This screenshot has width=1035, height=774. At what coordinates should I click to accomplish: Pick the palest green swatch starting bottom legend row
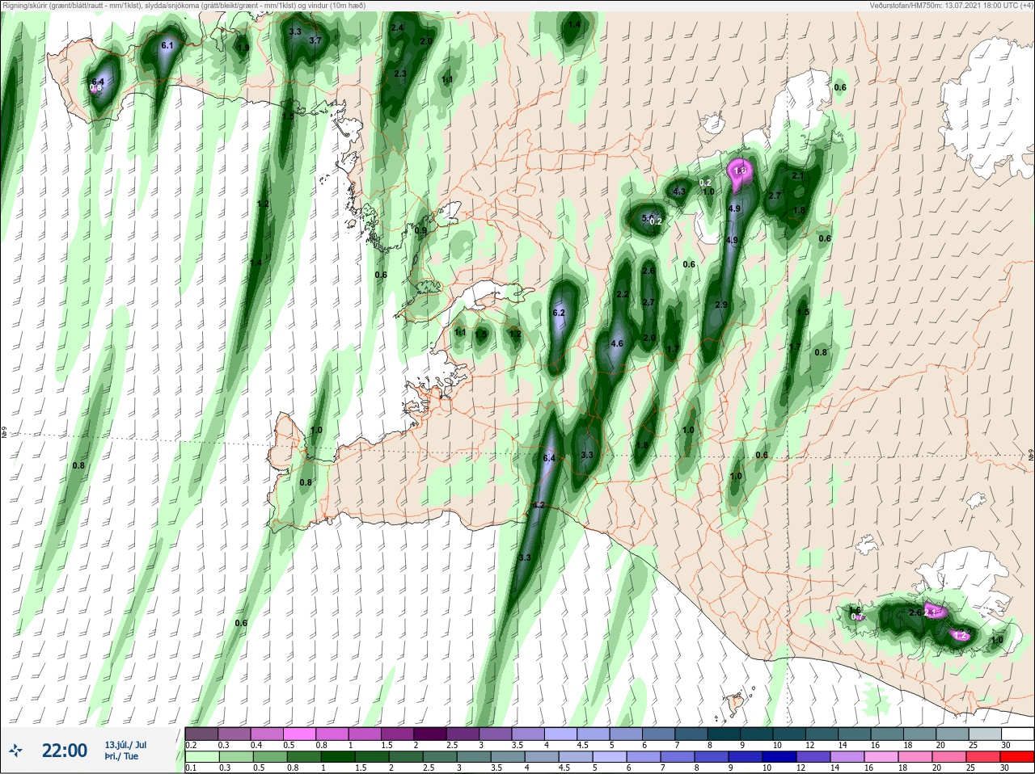201,757
